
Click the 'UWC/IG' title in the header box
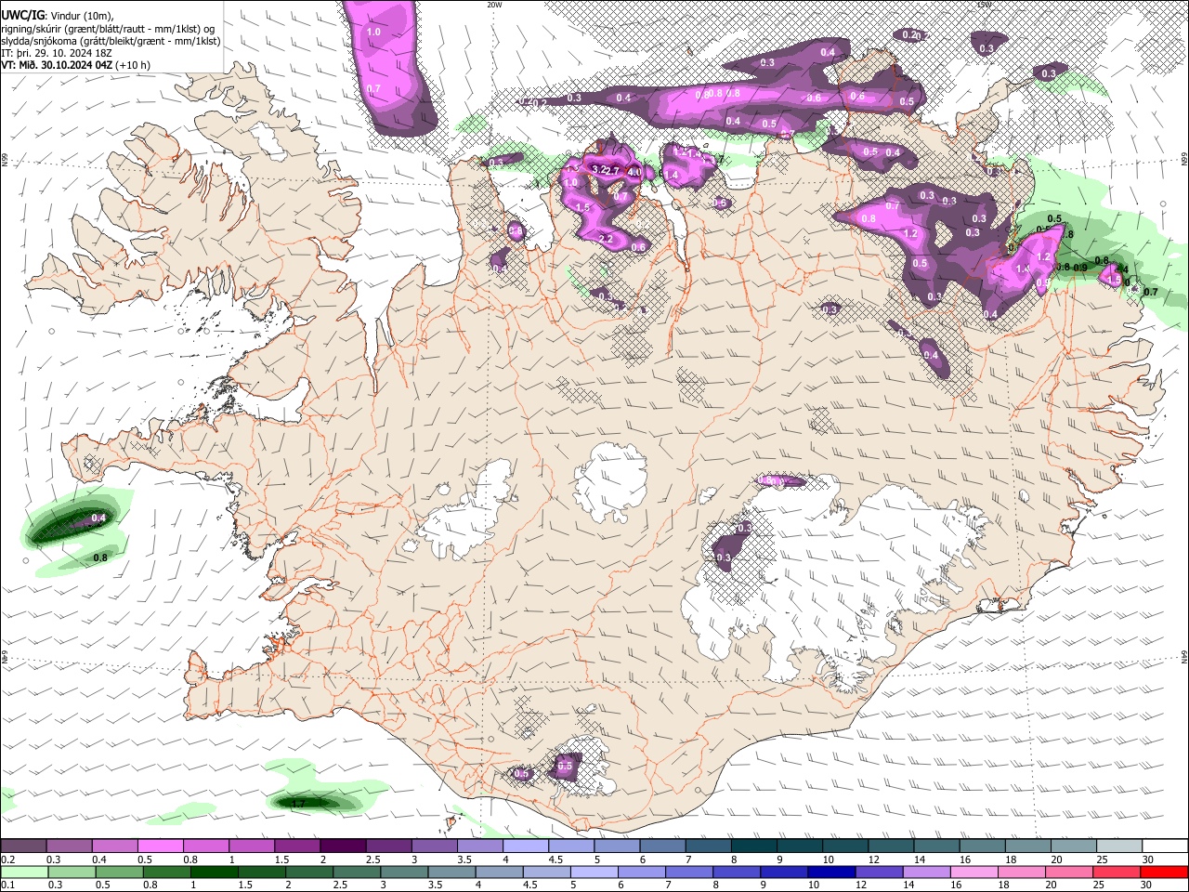(x=22, y=15)
